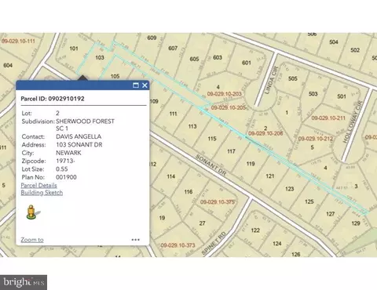
Task: Select parcel 114 on the map
Action: [171, 176]
